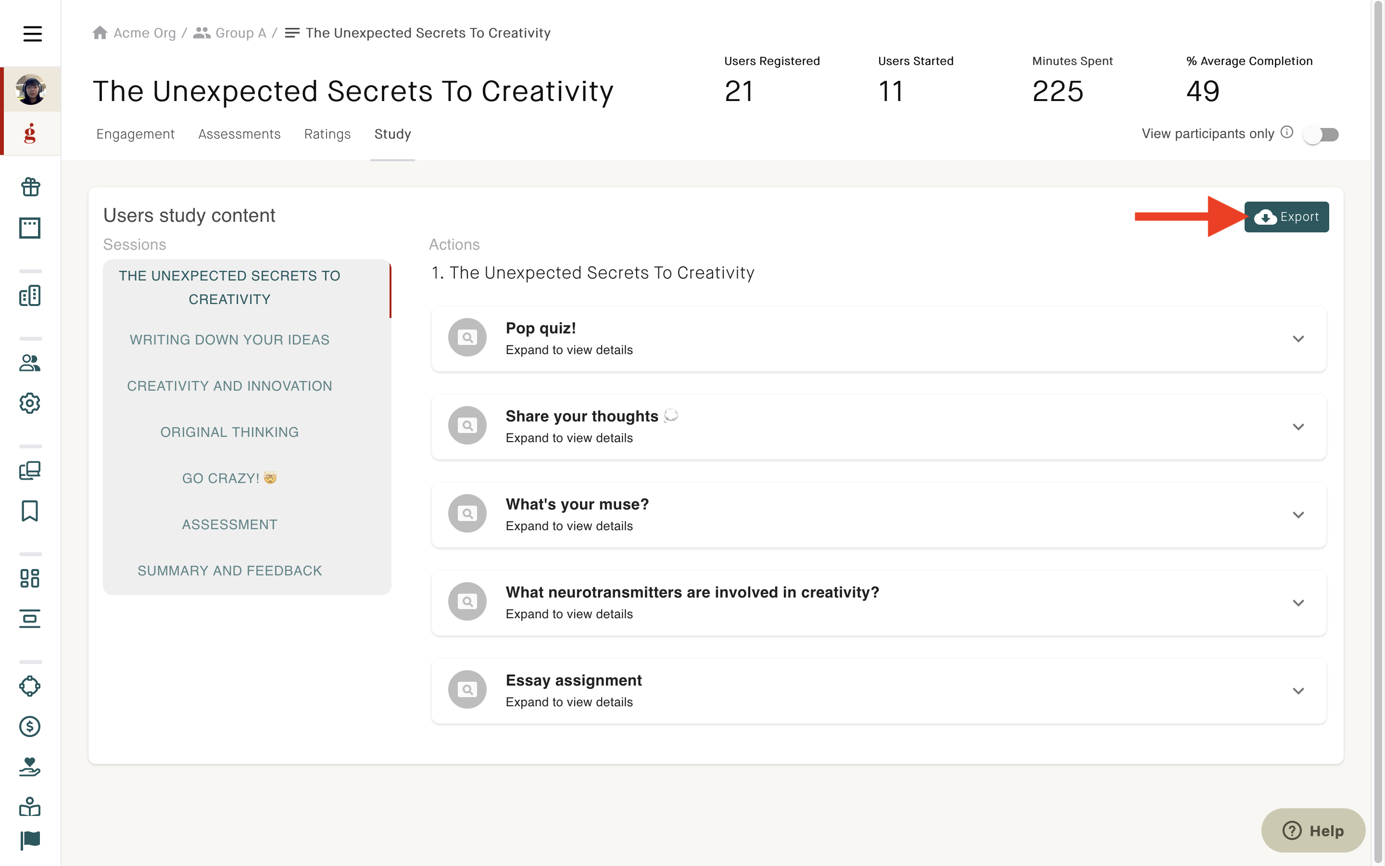Open the settings gear sidebar icon
This screenshot has height=866, width=1385.
[30, 403]
